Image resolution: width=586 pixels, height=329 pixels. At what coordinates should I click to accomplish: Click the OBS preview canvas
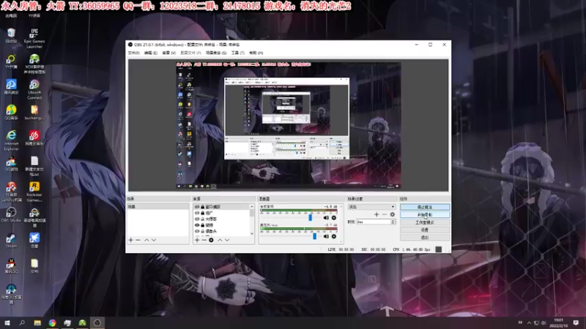pos(288,125)
